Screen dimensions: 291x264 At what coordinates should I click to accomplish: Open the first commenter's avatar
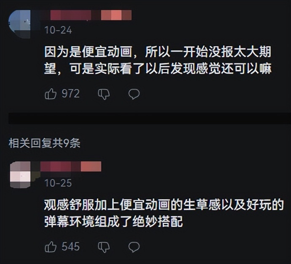[x=19, y=24]
